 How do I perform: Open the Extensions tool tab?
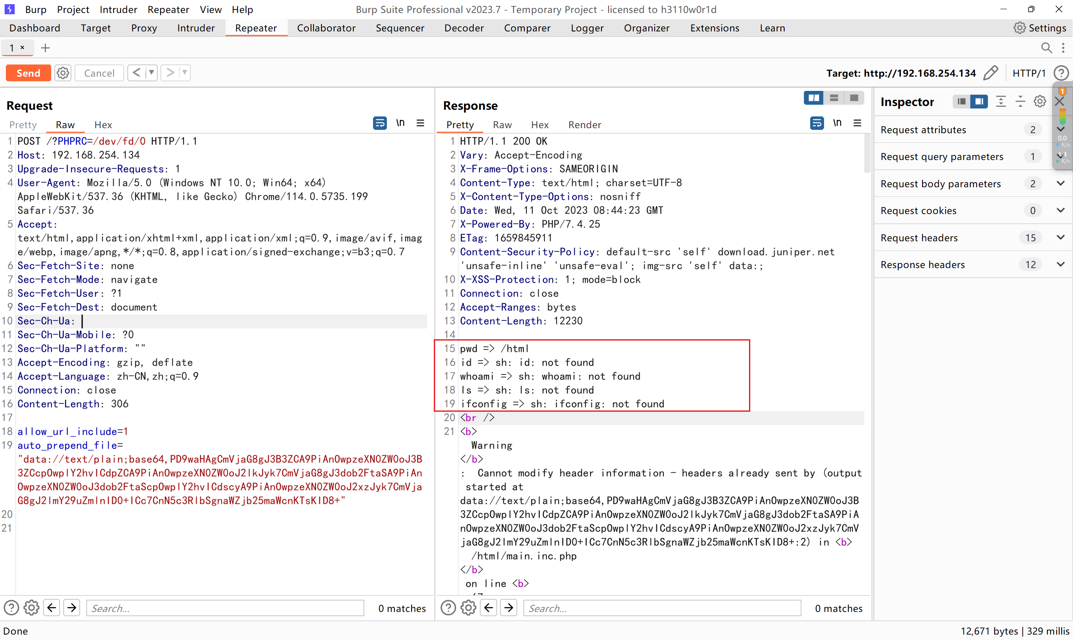click(x=715, y=28)
